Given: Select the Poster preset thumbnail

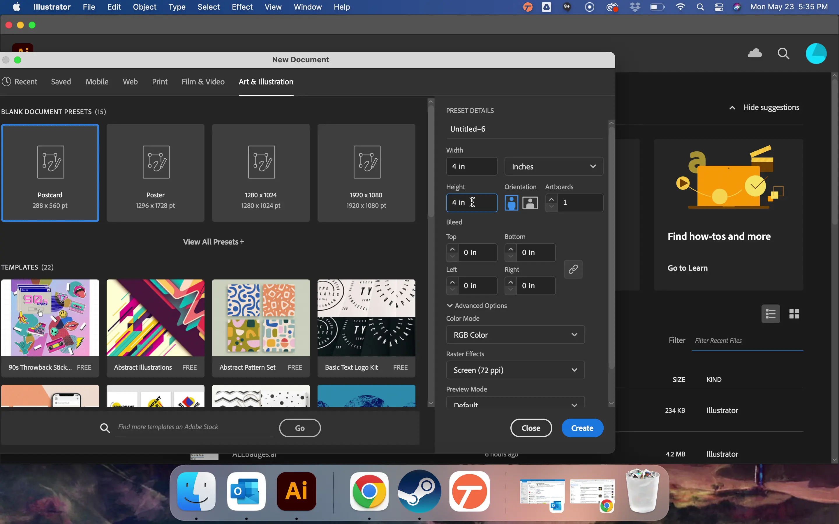Looking at the screenshot, I should (x=156, y=173).
